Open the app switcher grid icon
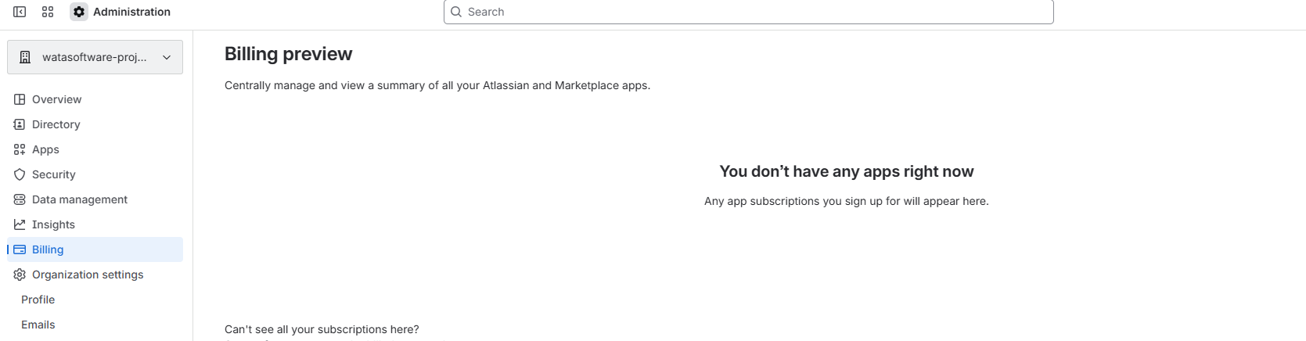The width and height of the screenshot is (1306, 341). [x=48, y=12]
